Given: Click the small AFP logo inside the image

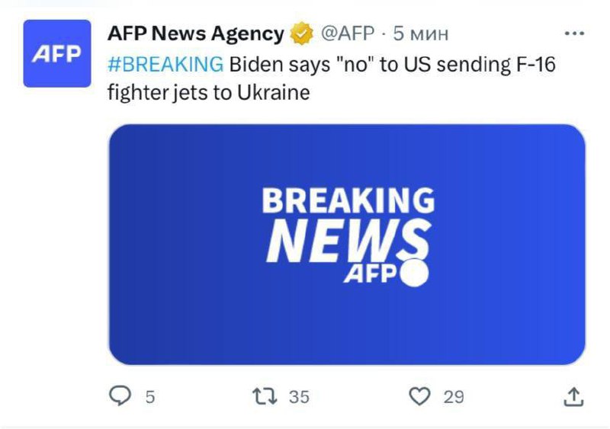Looking at the screenshot, I should [371, 274].
